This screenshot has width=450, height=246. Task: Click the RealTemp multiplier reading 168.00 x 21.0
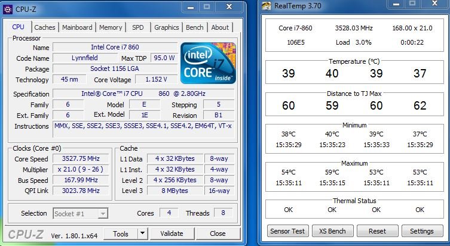pyautogui.click(x=412, y=29)
